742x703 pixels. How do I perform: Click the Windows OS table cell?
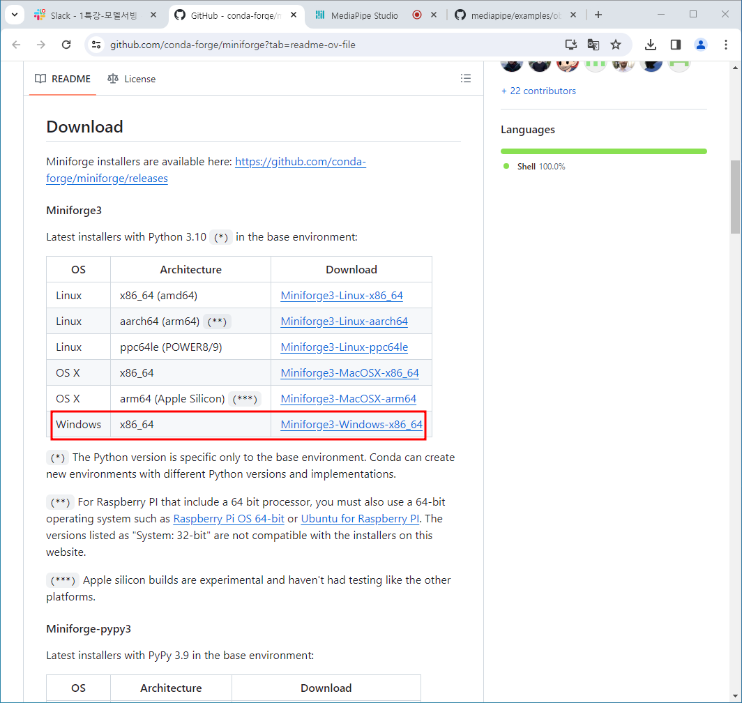click(79, 425)
